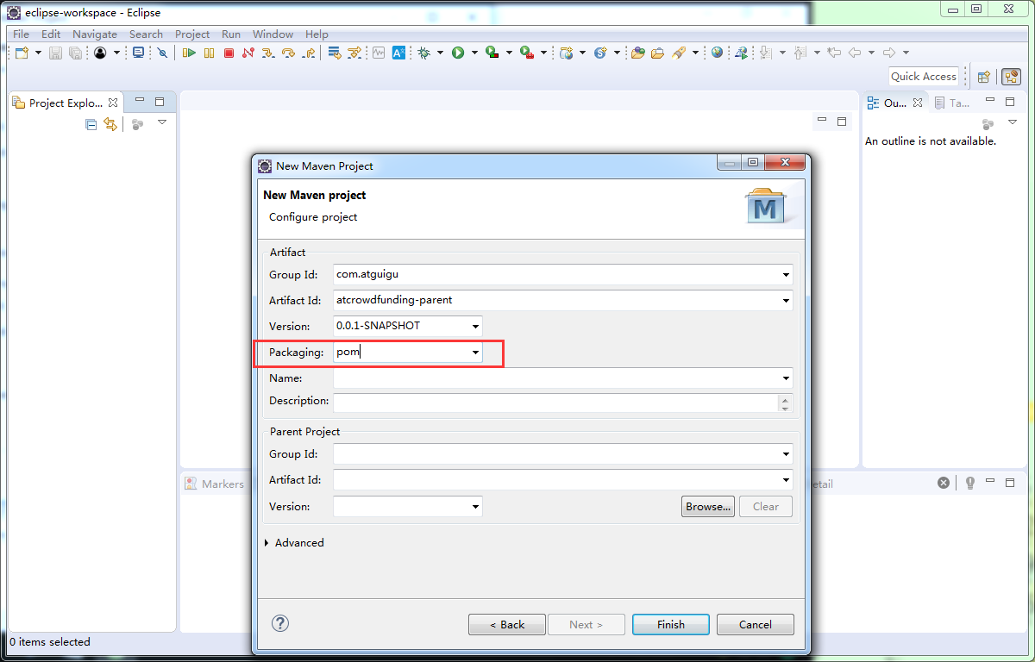The image size is (1035, 662).
Task: Open the Navigate menu
Action: (x=95, y=34)
